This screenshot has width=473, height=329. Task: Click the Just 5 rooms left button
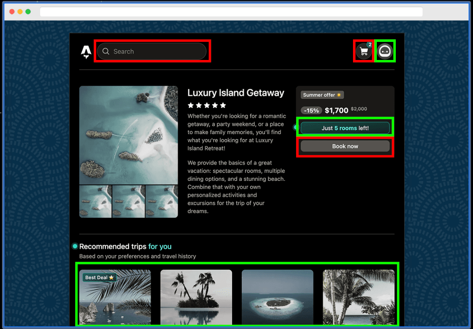(x=345, y=128)
